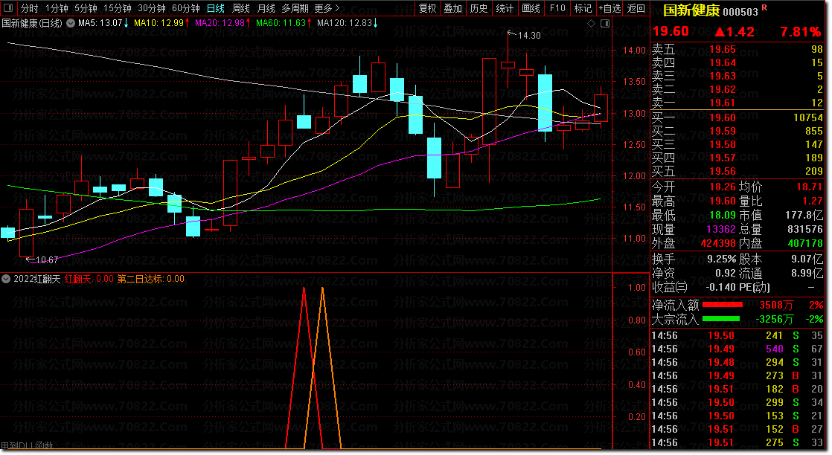The image size is (832, 455).
Task: Click the 买一 price 19.60 row
Action: [737, 117]
